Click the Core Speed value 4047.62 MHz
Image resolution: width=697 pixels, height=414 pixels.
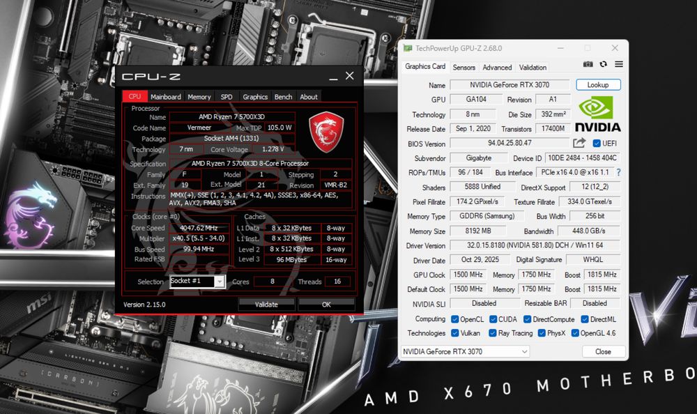pyautogui.click(x=199, y=228)
